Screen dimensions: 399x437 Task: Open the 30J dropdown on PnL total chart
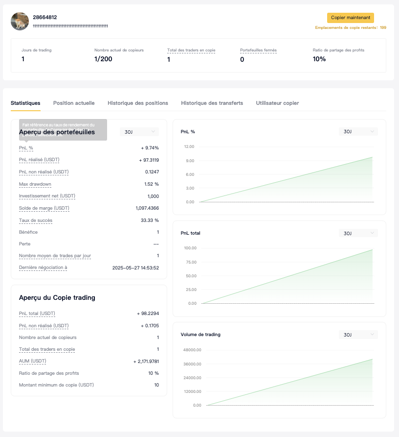click(x=358, y=233)
